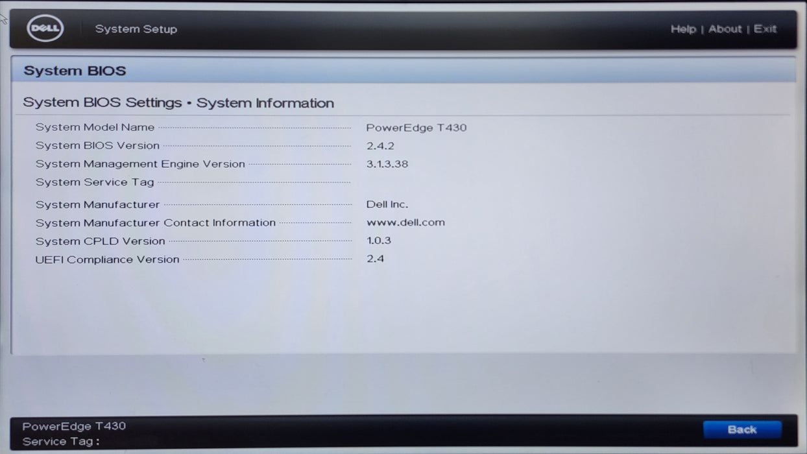Open the About link
The height and width of the screenshot is (454, 807).
pos(725,29)
